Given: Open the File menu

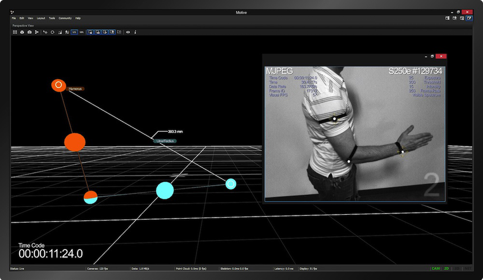Looking at the screenshot, I should (x=14, y=18).
